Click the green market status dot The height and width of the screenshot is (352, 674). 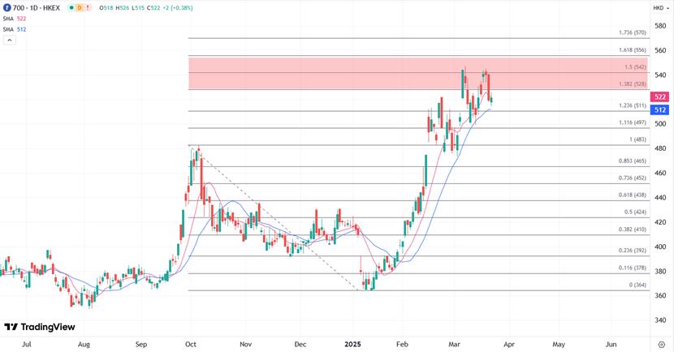(x=71, y=7)
